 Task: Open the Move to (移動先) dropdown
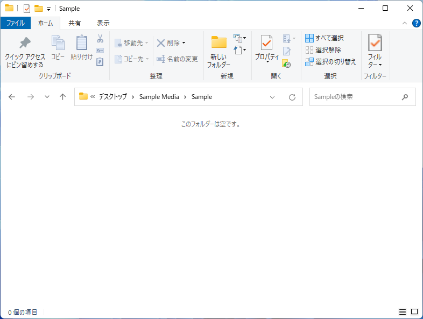point(131,43)
